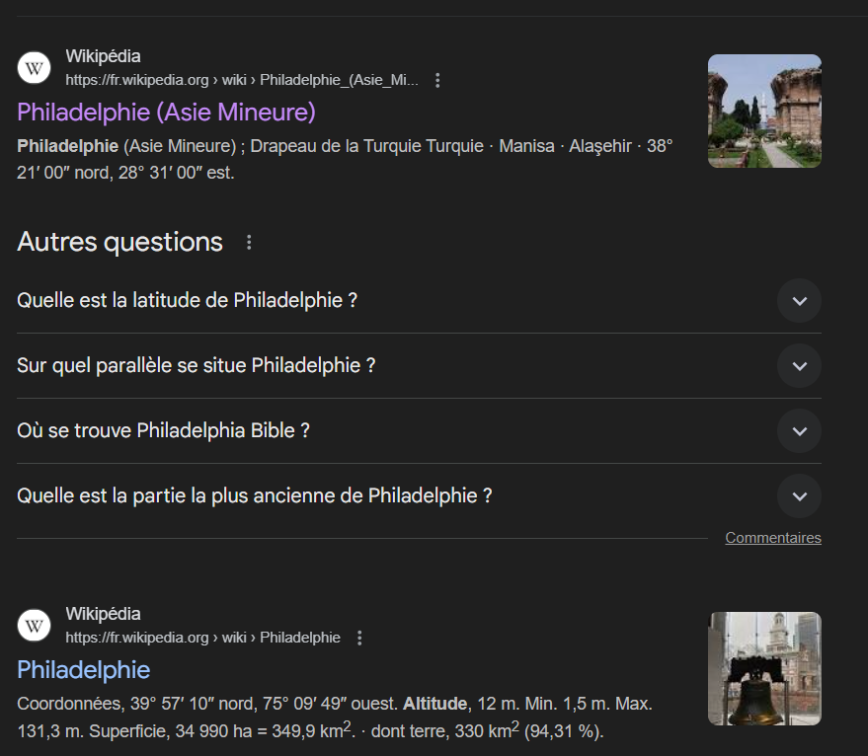This screenshot has width=868, height=756.
Task: Click the snippet mentioning "Drapeau de la Turquie"
Action: (345, 159)
